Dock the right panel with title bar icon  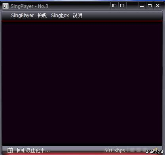pyautogui.click(x=122, y=6)
